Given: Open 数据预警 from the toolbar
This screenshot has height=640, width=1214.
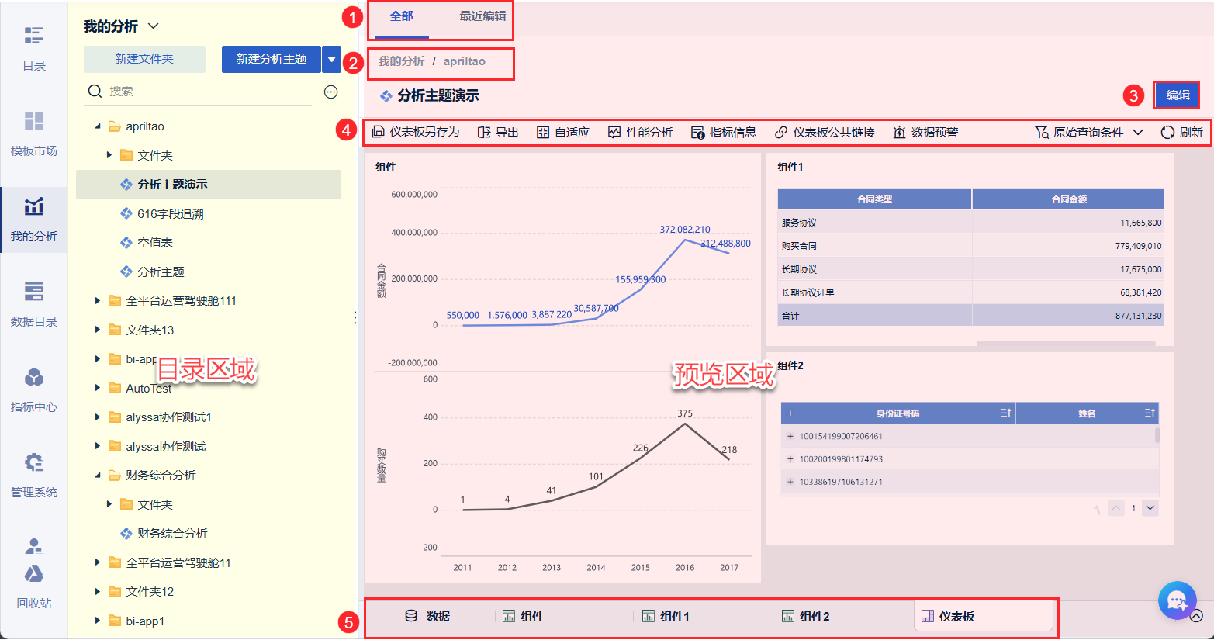Looking at the screenshot, I should [925, 132].
